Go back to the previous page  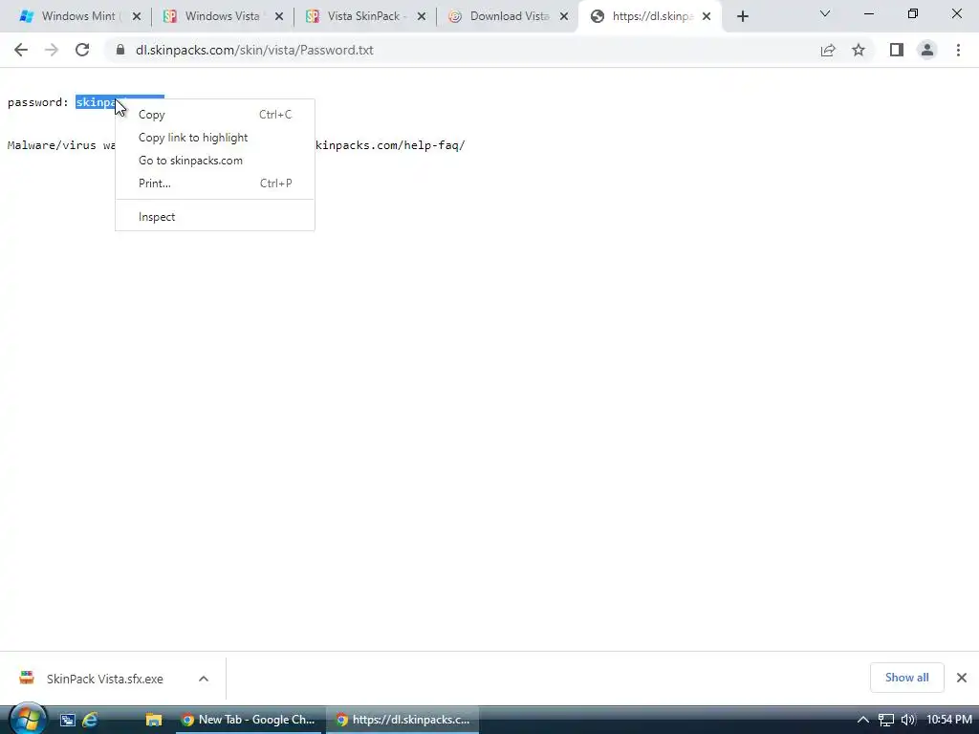pos(21,50)
